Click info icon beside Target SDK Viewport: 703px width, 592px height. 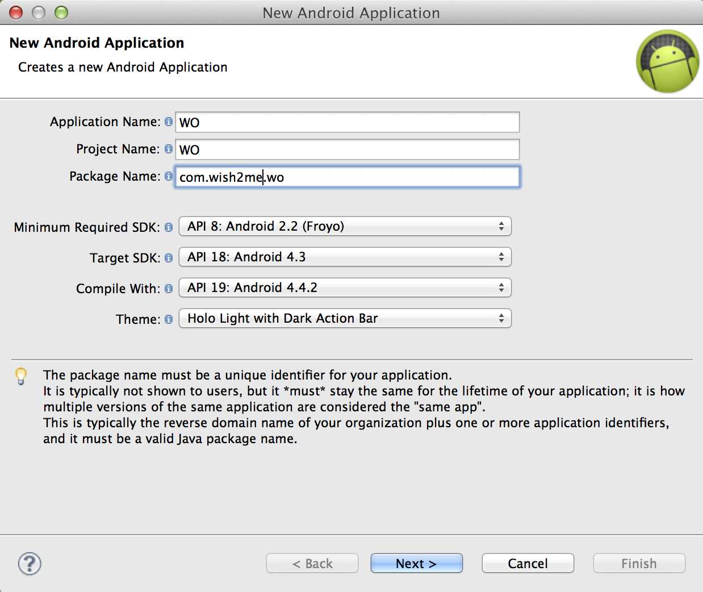[169, 258]
